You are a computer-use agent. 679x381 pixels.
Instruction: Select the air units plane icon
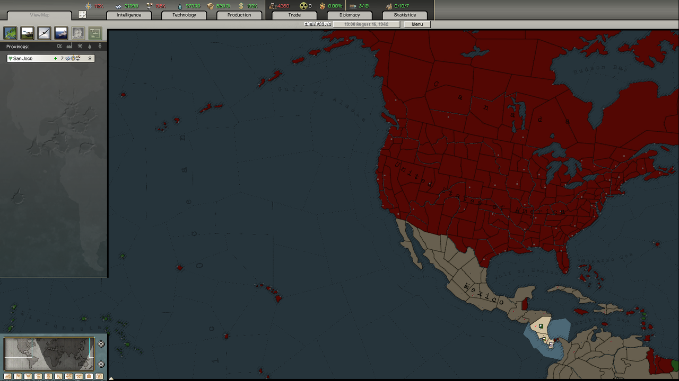(44, 33)
